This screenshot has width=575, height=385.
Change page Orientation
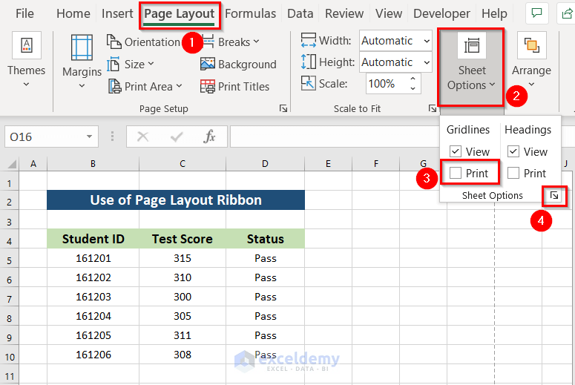pos(143,42)
